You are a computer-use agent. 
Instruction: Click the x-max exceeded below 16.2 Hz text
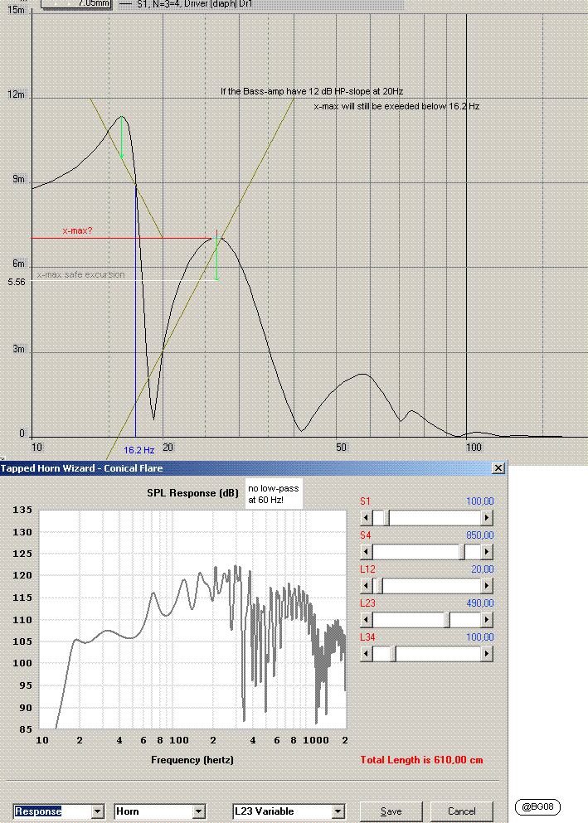point(396,106)
